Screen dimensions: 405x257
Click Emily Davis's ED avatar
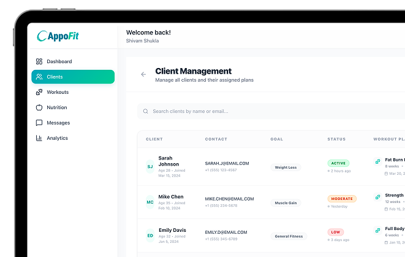click(x=150, y=236)
